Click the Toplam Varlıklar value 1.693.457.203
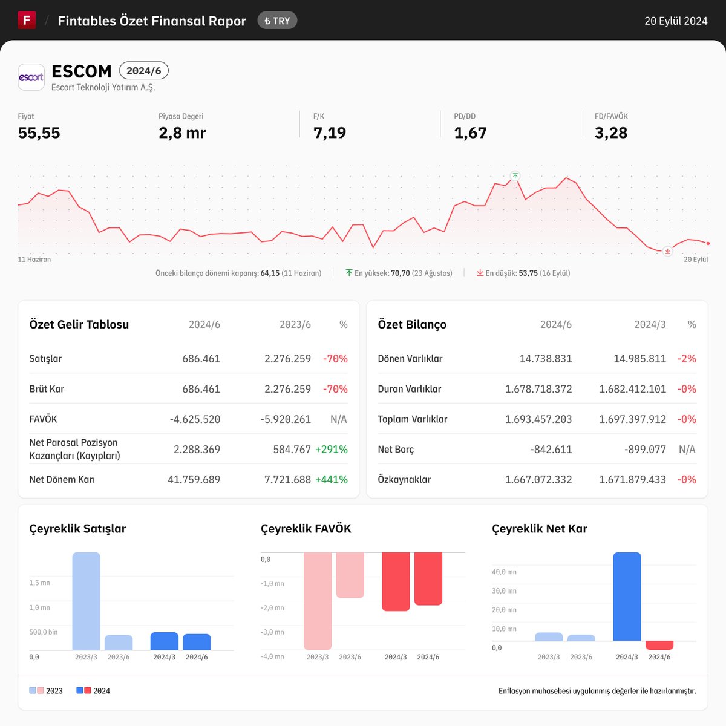726x726 pixels. tap(538, 419)
